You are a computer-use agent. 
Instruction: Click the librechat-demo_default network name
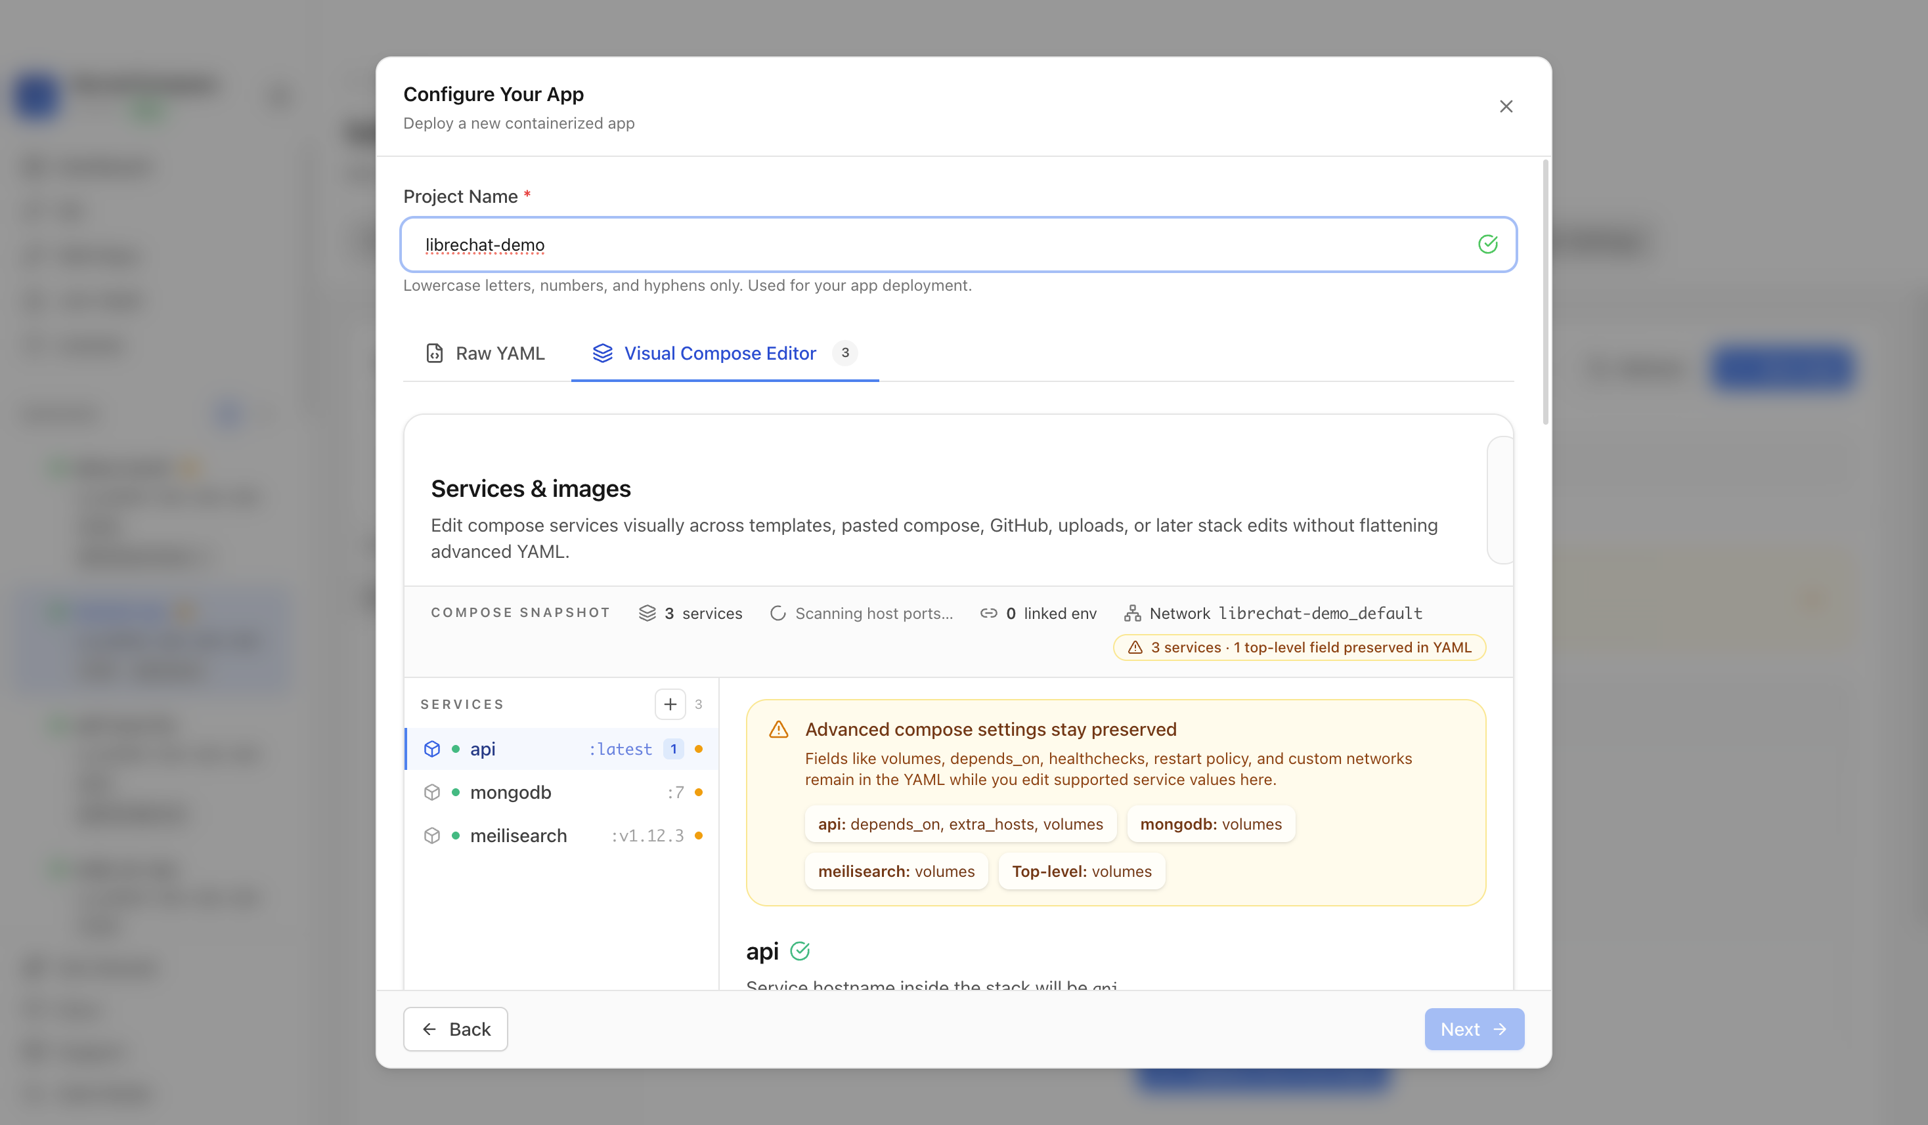[x=1320, y=613]
